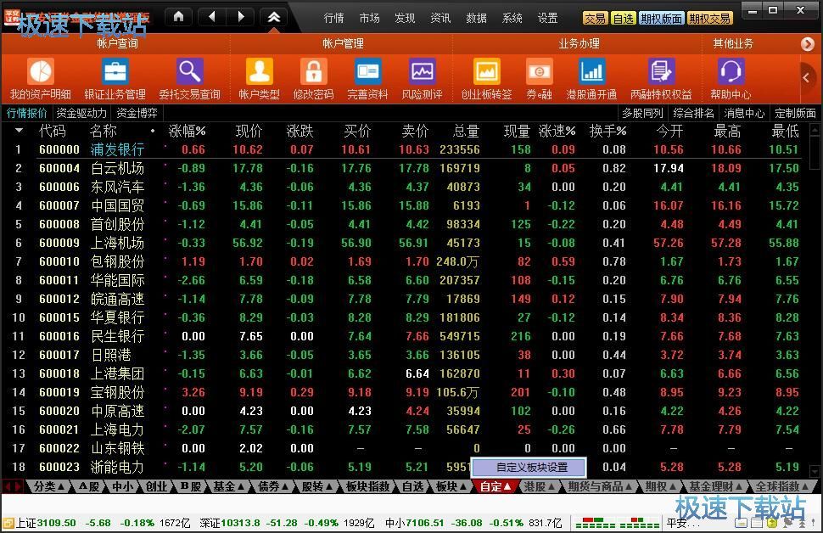Click the 修改密码 lock icon

(313, 72)
